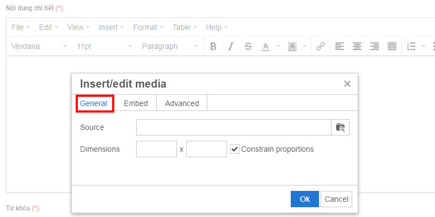Switch to the Advanced tab
This screenshot has height=217, width=435.
[182, 103]
